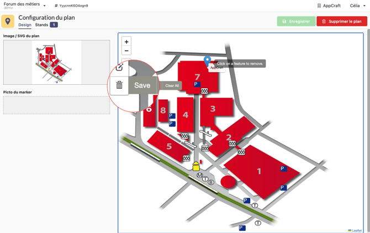Click the plan image thumbnail

click(56, 62)
